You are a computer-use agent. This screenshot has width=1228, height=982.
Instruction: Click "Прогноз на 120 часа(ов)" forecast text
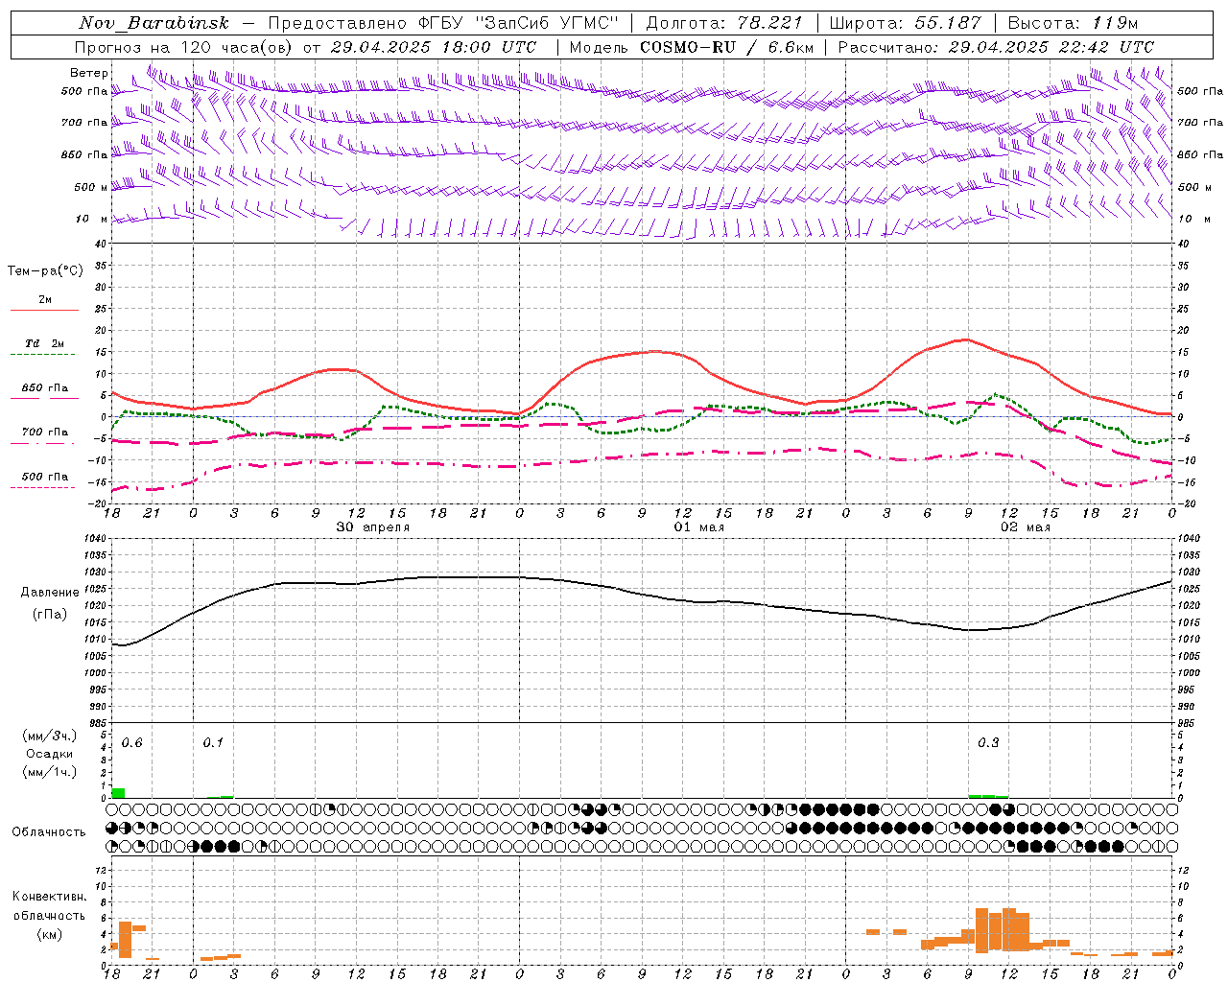(183, 47)
